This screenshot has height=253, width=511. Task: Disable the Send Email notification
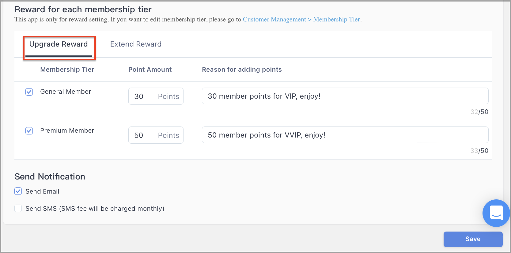coord(18,191)
